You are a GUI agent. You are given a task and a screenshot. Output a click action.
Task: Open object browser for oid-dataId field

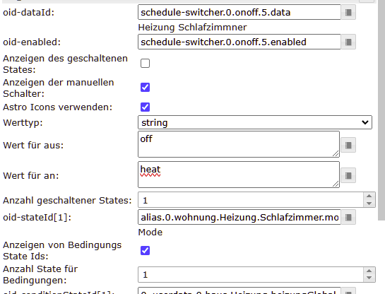(348, 12)
